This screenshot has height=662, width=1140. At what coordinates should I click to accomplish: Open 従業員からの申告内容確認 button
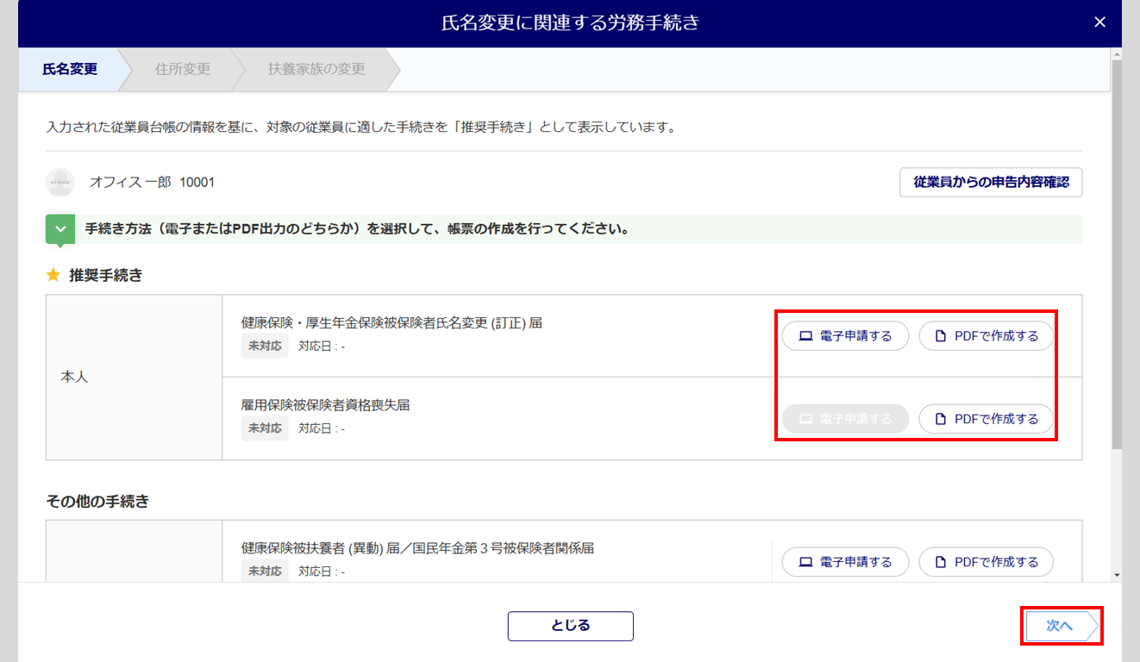point(990,183)
